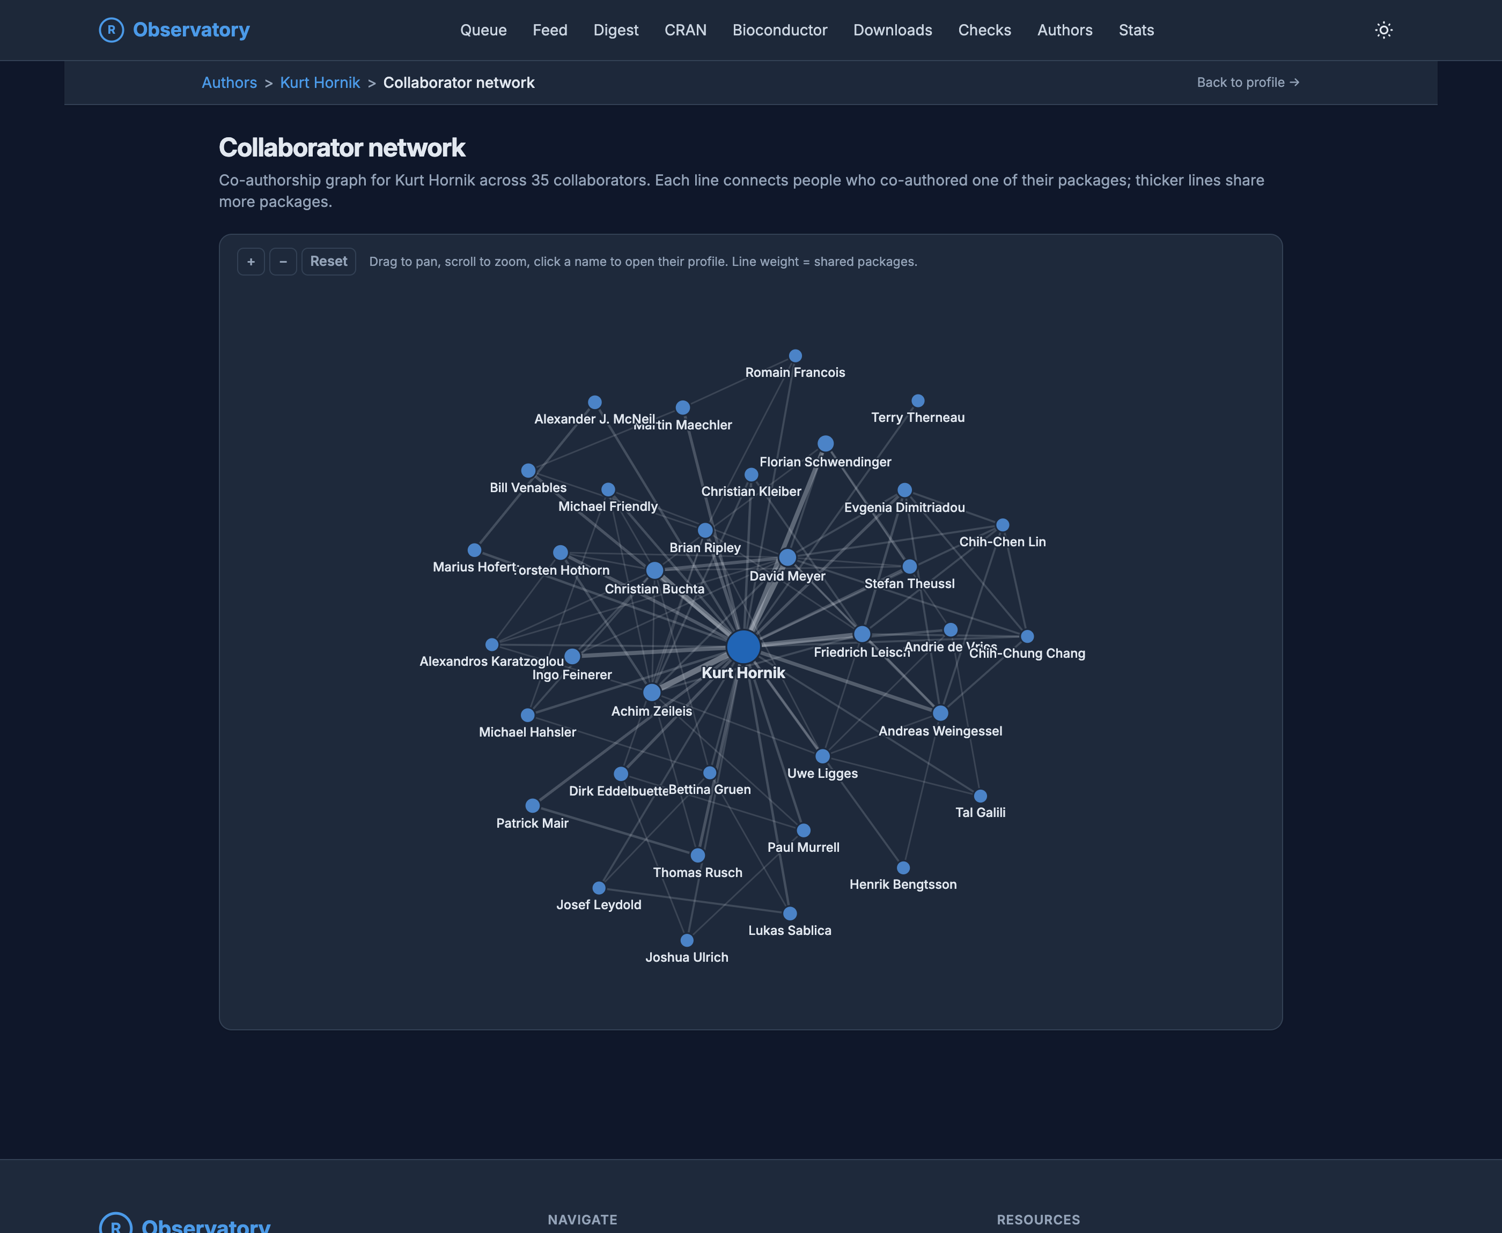
Task: Click the Observatory logo icon in header
Action: [x=111, y=30]
